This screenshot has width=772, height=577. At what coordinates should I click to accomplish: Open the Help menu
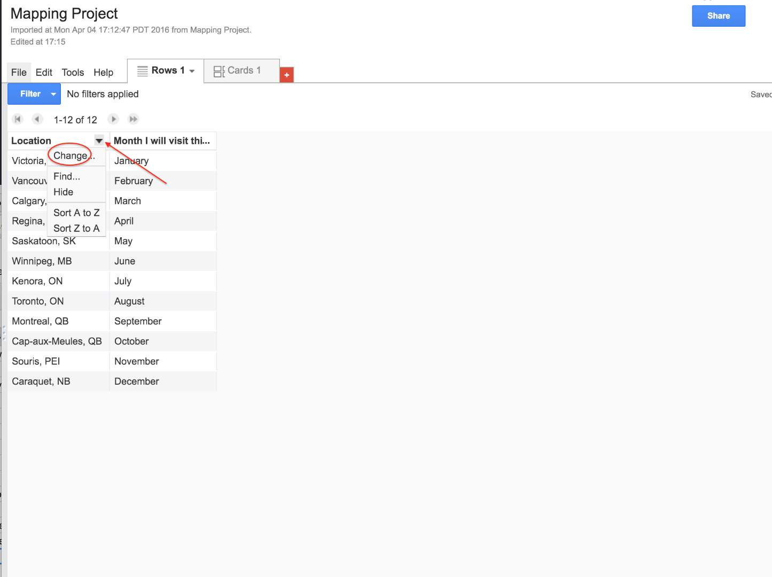tap(103, 72)
